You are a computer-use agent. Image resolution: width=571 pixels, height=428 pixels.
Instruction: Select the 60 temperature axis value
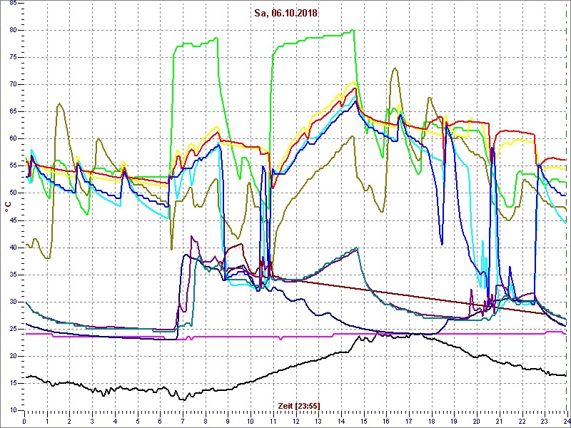[11, 138]
